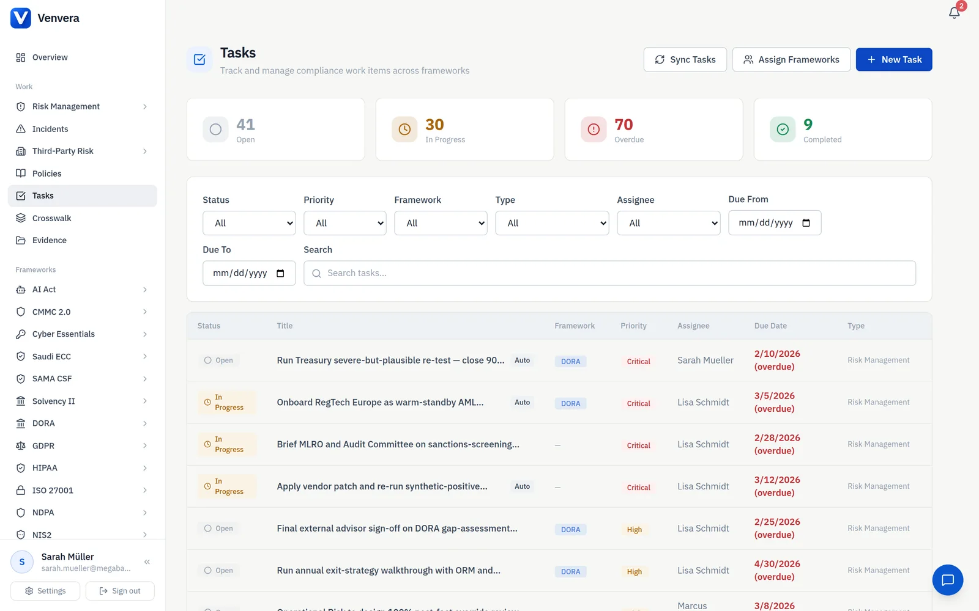Open the Apply vendor patch task
The image size is (979, 611).
point(382,486)
